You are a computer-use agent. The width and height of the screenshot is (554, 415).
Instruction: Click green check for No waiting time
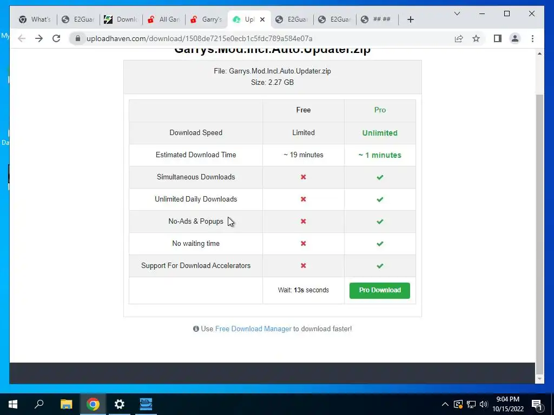(x=380, y=244)
